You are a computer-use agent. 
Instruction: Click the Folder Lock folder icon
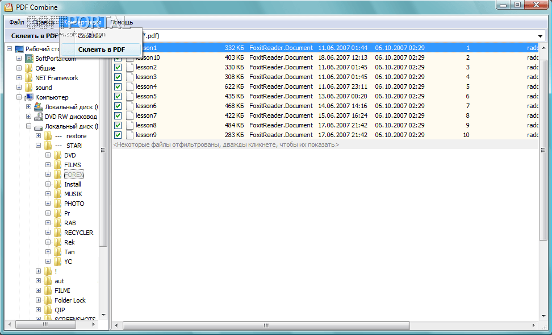48,300
